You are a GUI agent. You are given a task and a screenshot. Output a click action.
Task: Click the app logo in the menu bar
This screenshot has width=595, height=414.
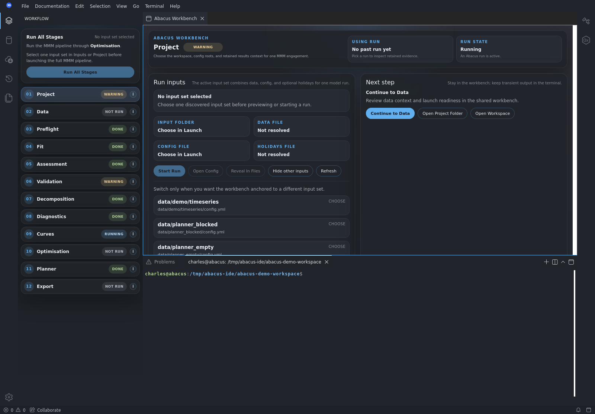pos(9,5)
